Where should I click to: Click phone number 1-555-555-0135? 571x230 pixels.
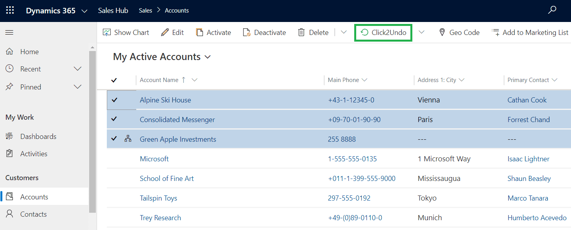352,159
